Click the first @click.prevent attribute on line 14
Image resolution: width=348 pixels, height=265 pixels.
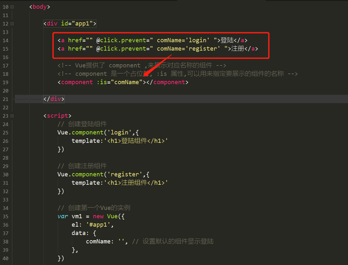[x=125, y=40]
